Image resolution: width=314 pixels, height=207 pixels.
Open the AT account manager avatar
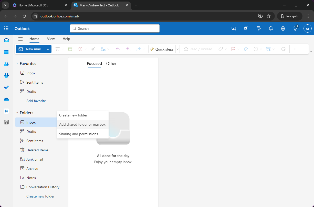coord(307,29)
